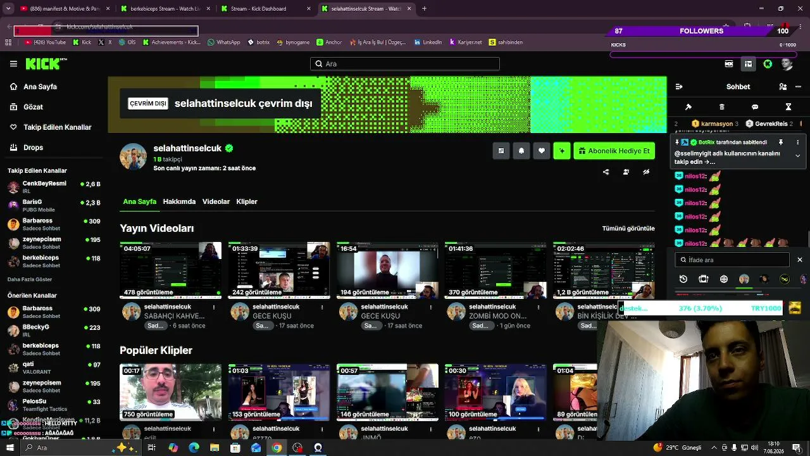The width and height of the screenshot is (810, 456).
Task: Open CenkBeyResmi followed channel
Action: click(x=54, y=187)
